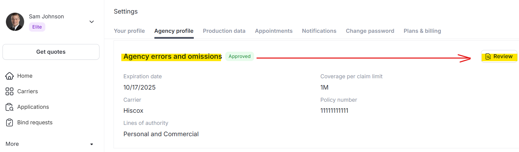Click the Bind requests clipboard-check icon
Screen dimensions: 519x152
(x=9, y=123)
